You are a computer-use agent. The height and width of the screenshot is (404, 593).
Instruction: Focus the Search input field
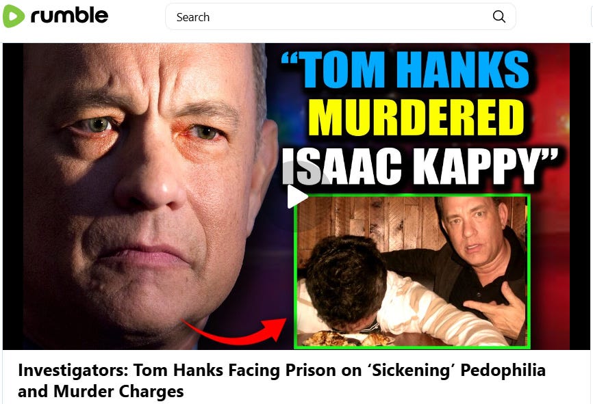[340, 16]
